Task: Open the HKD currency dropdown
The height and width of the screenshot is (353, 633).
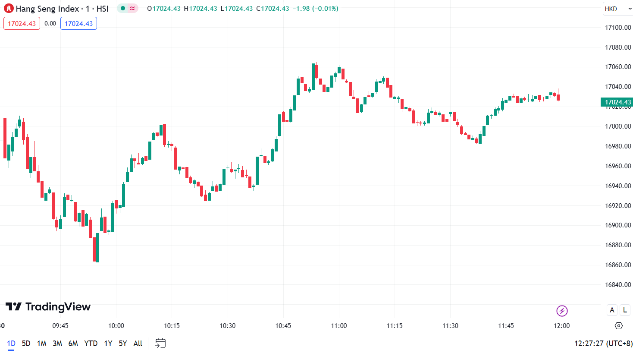Action: click(x=617, y=9)
